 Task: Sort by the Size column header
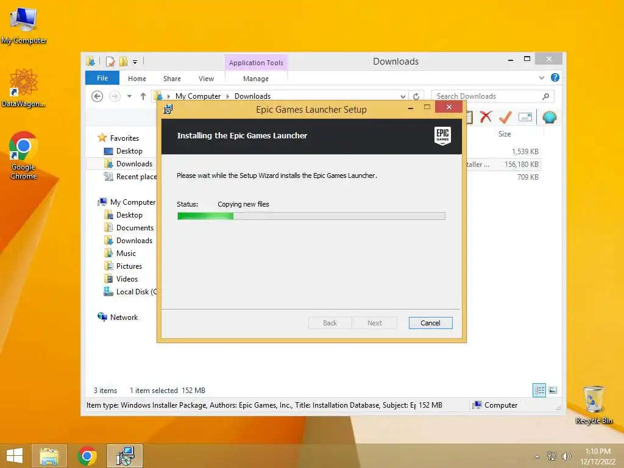(504, 134)
